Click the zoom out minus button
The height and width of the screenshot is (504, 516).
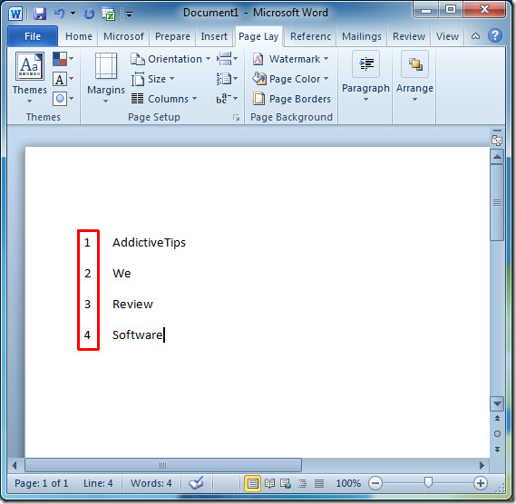(x=375, y=483)
